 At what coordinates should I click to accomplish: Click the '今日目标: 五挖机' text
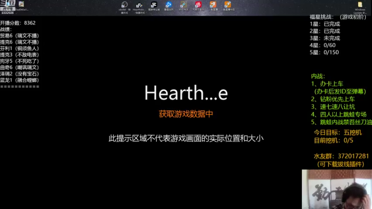pos(338,132)
